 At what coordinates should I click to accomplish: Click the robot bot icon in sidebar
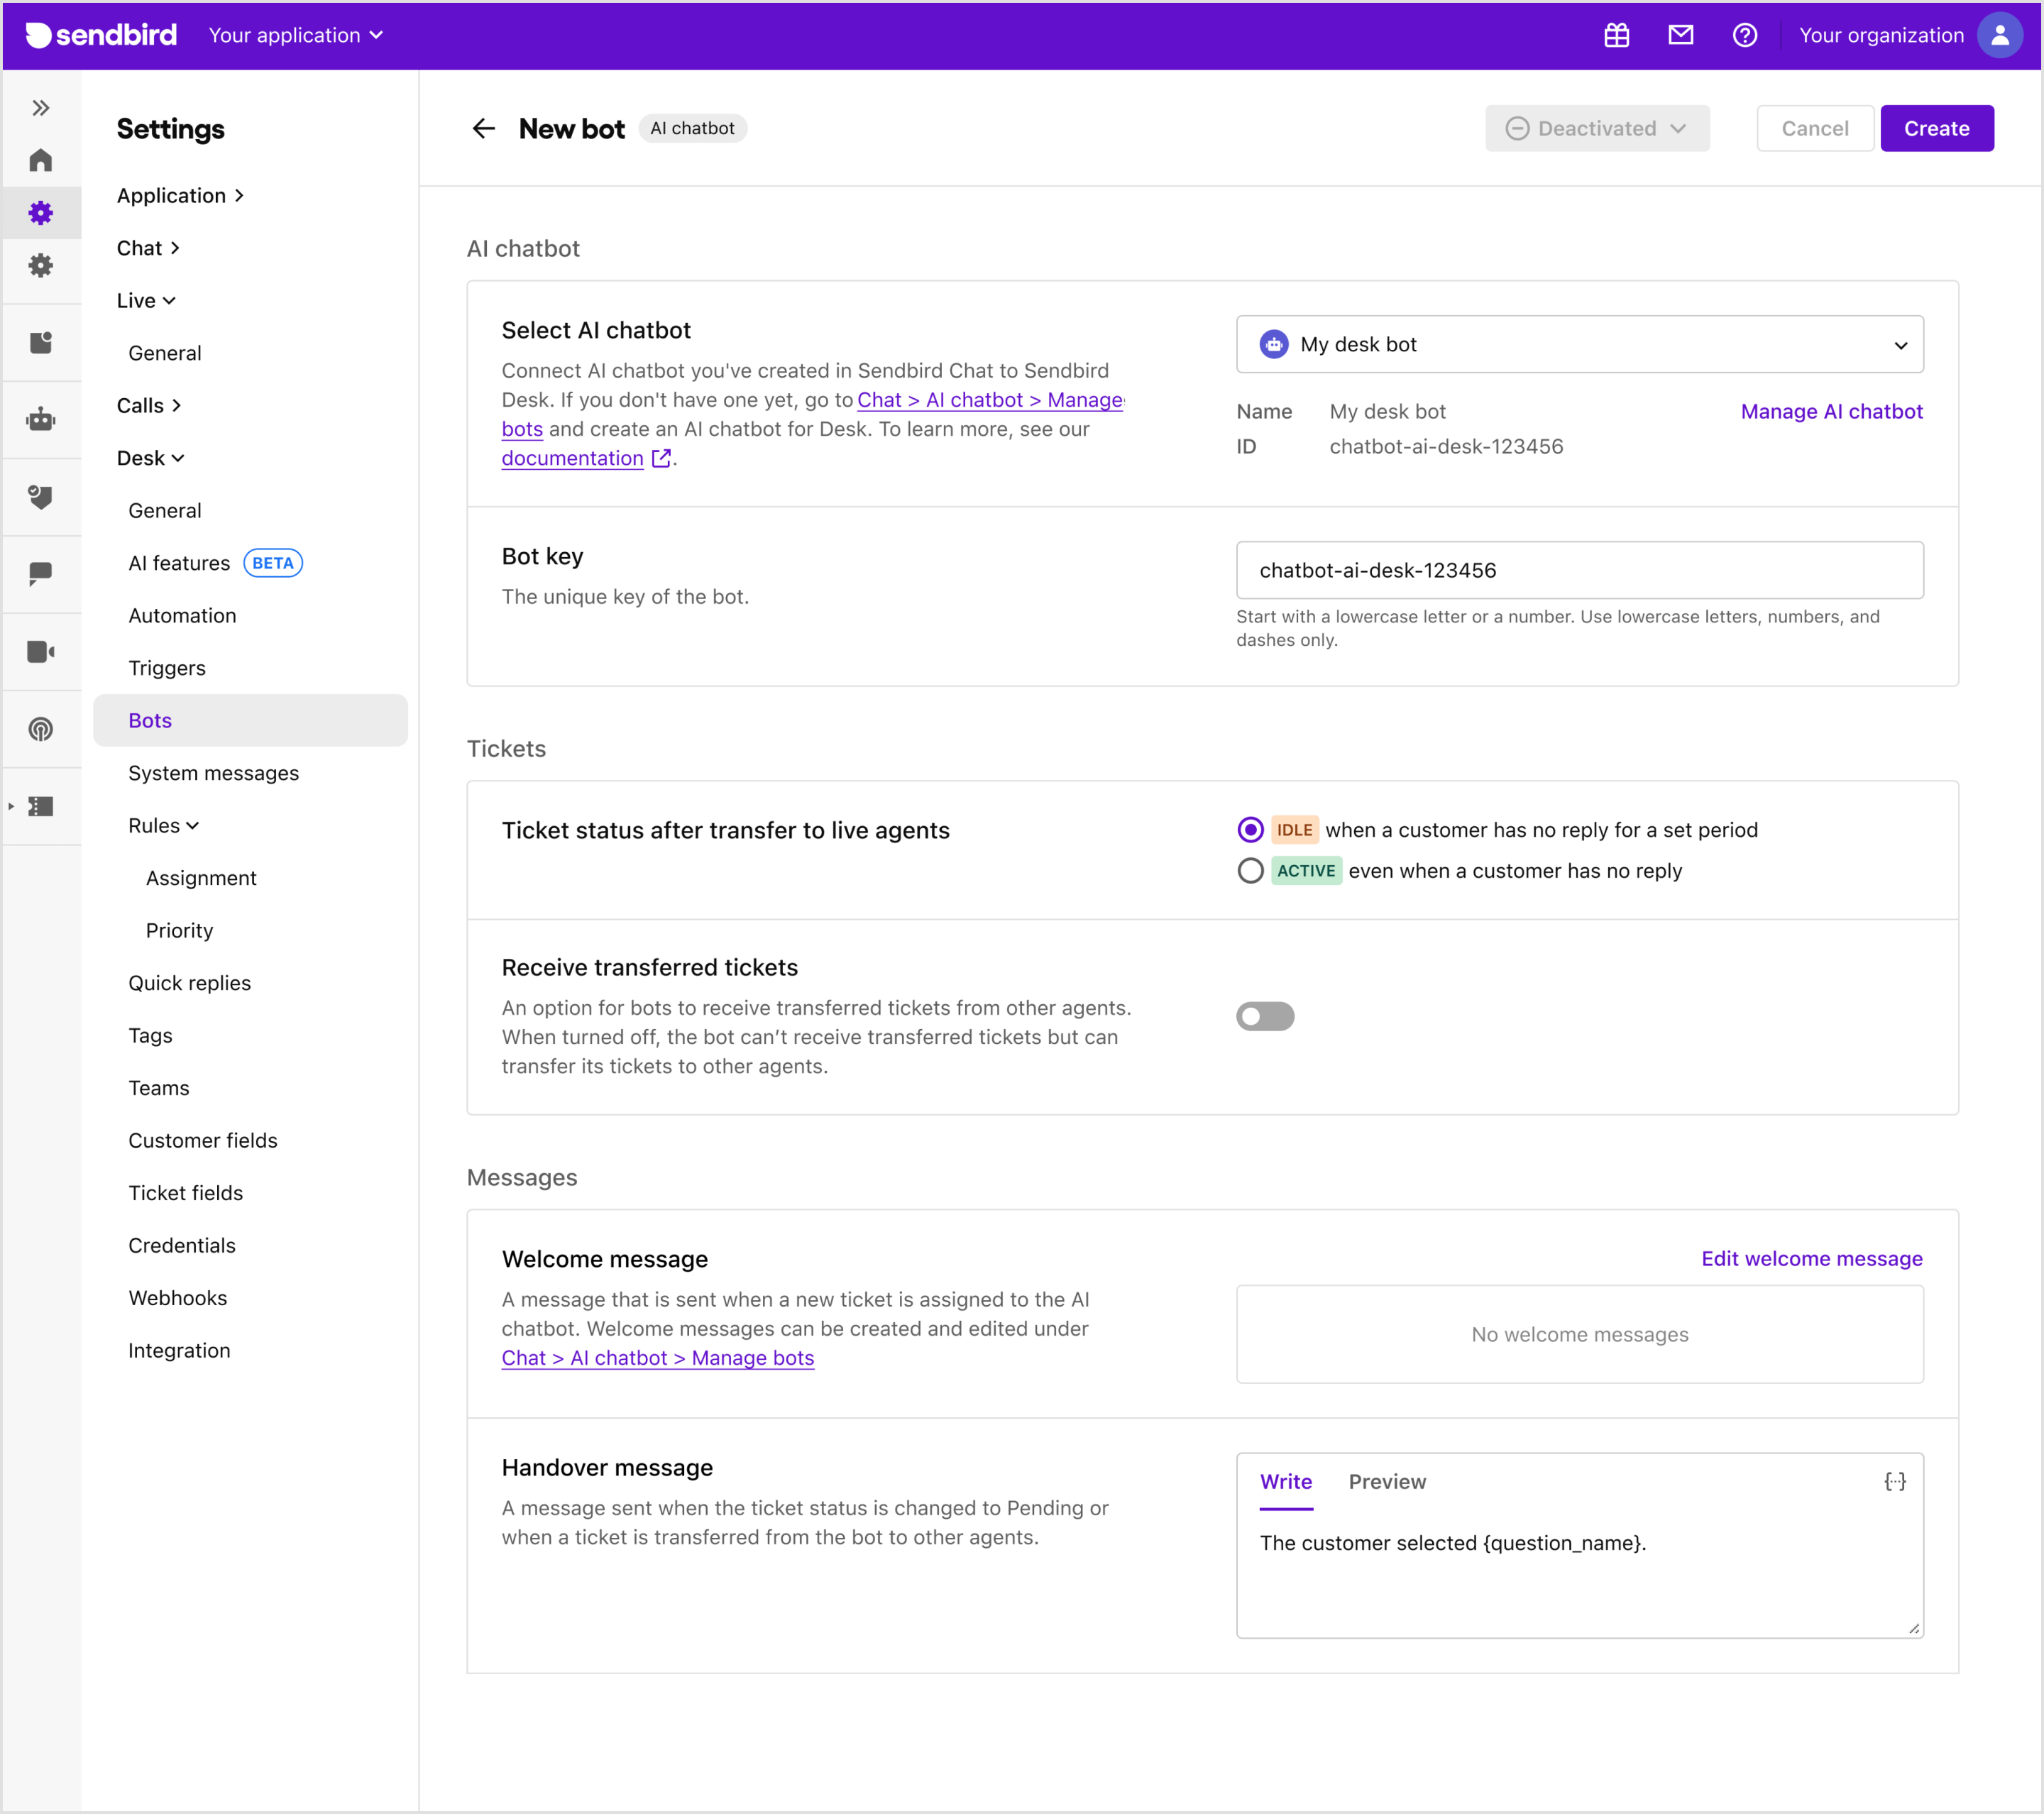coord(40,419)
